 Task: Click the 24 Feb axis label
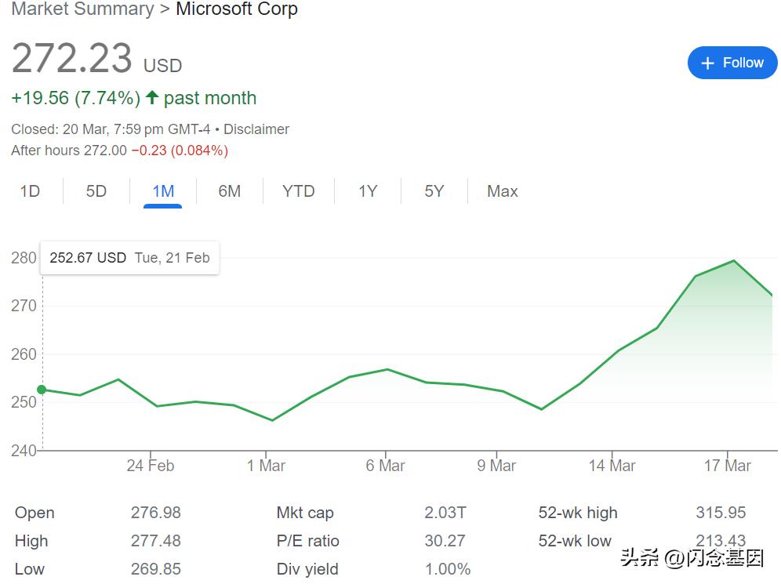(x=150, y=466)
